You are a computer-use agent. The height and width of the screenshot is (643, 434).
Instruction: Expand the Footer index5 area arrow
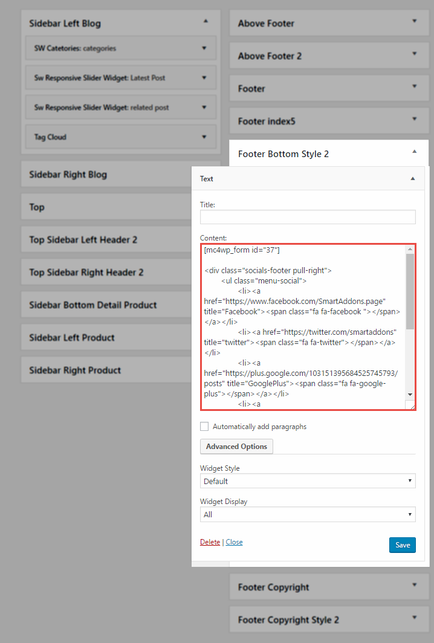(x=414, y=119)
